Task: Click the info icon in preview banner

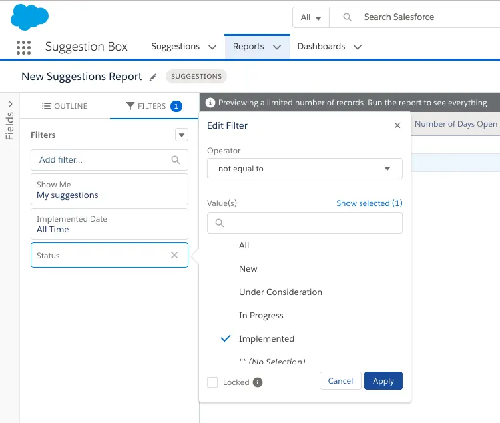Action: tap(210, 103)
